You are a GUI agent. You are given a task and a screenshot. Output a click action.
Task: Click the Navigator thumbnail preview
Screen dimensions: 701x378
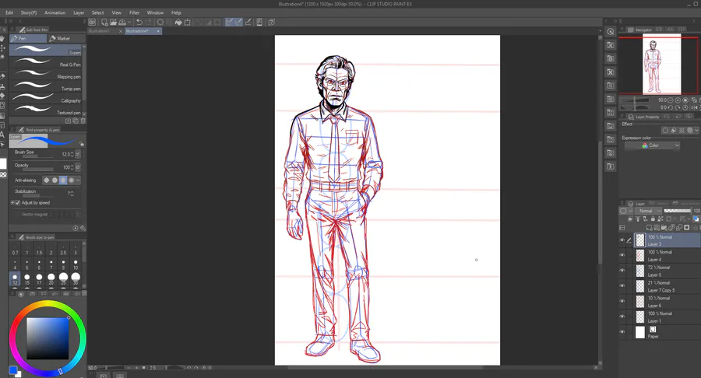tap(661, 65)
